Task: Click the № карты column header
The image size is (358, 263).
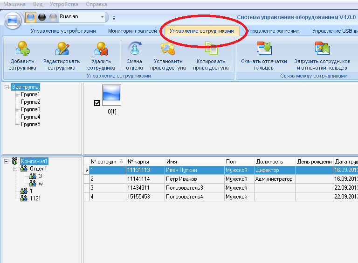Action: tap(145, 162)
